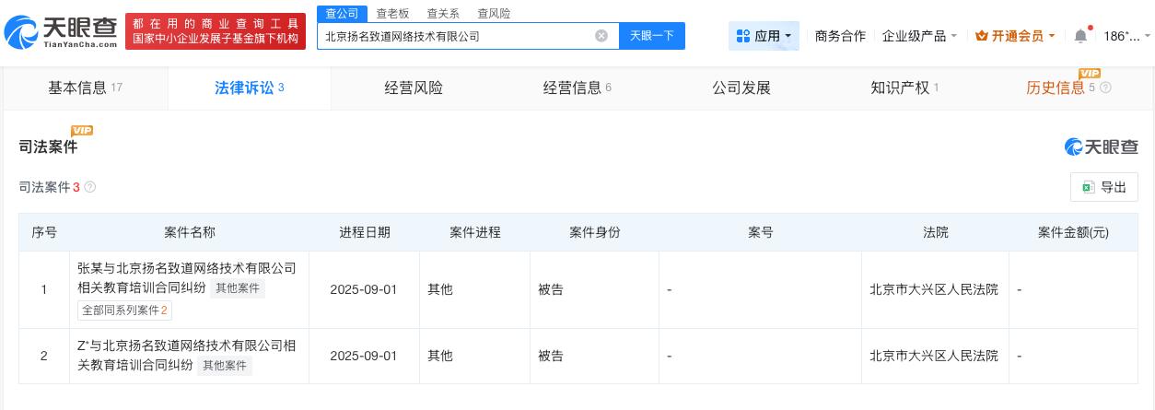Click the 导出 export button

[x=1104, y=187]
